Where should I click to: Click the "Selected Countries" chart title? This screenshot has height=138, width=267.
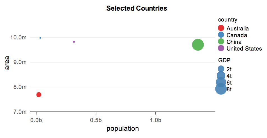[x=137, y=8]
